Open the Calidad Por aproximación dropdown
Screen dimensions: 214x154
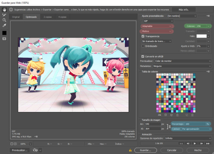pyautogui.click(x=197, y=129)
